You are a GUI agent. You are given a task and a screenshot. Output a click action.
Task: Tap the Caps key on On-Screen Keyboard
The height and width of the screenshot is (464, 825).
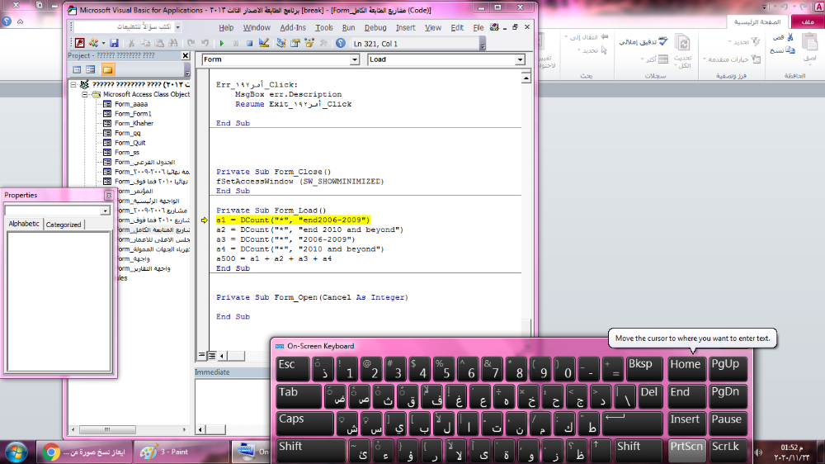click(x=304, y=424)
